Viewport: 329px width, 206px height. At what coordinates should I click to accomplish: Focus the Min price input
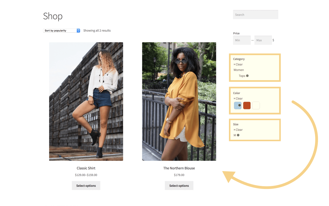242,40
